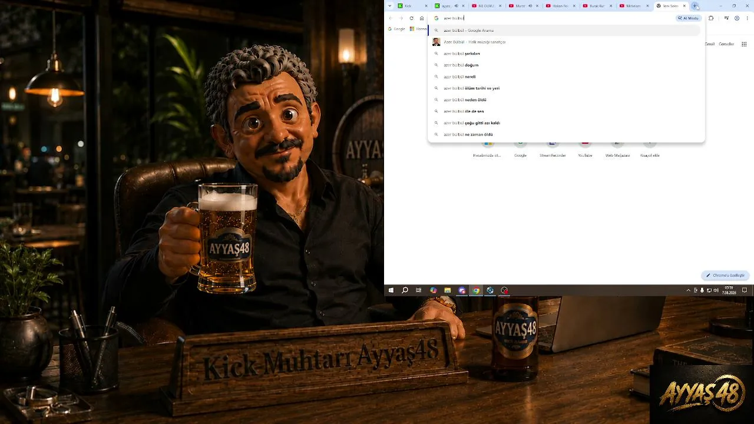Mute audio icon on ayyas tab
Screen dimensions: 754x424
[x=456, y=6]
